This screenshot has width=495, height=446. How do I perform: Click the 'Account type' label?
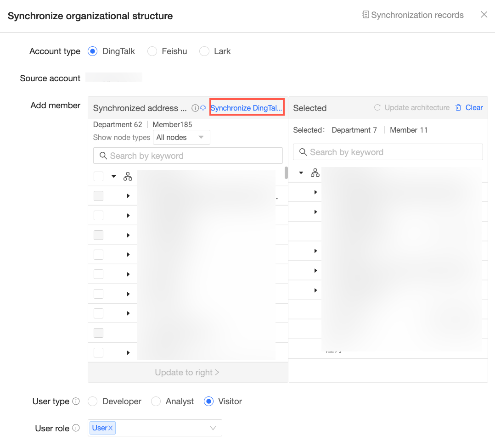coord(55,51)
